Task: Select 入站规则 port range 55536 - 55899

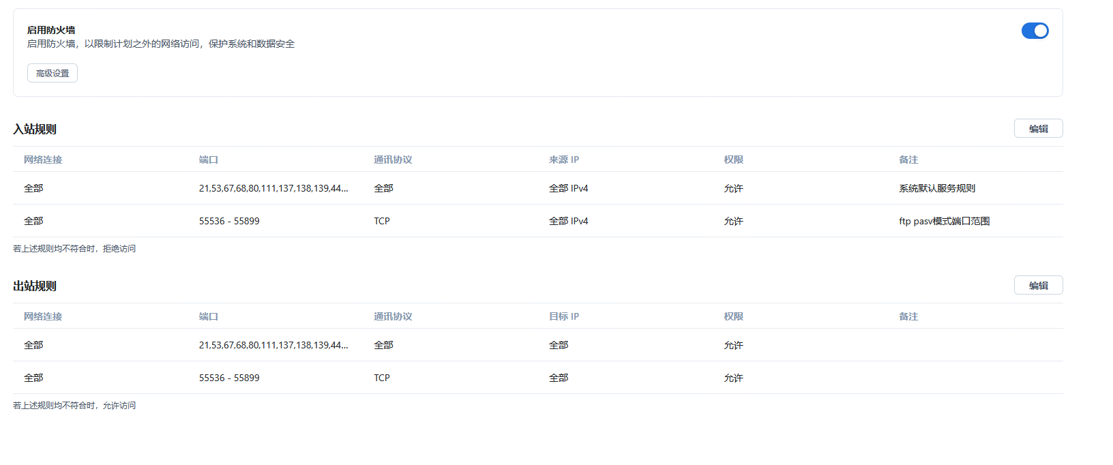Action: (229, 221)
